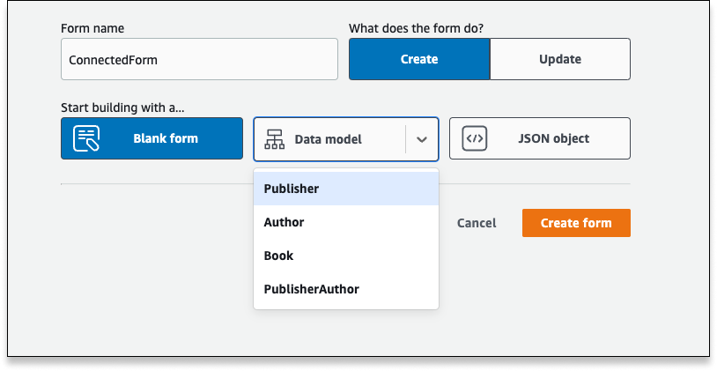
Task: Choose Publisher from the data model list
Action: 346,189
